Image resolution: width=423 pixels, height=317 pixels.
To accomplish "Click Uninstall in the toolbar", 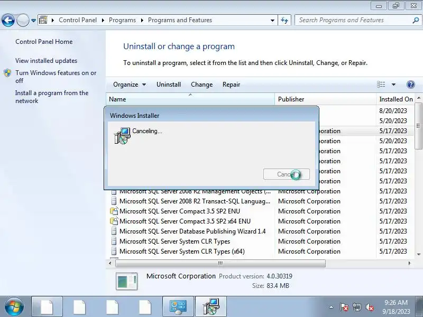I will [169, 85].
